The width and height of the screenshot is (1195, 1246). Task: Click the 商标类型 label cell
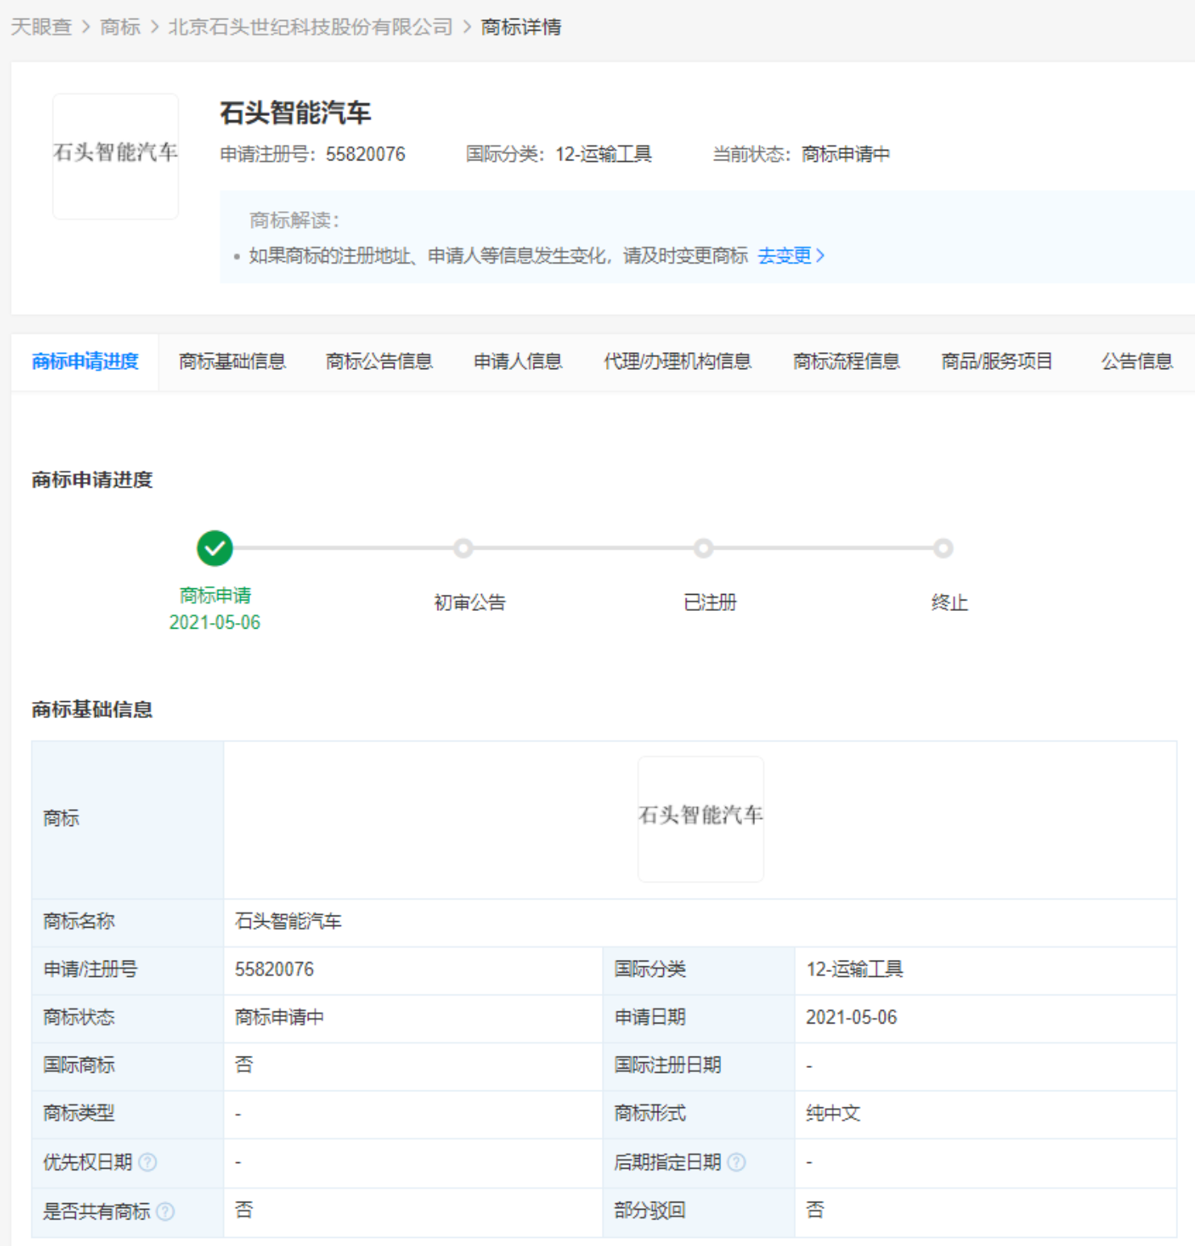127,1115
